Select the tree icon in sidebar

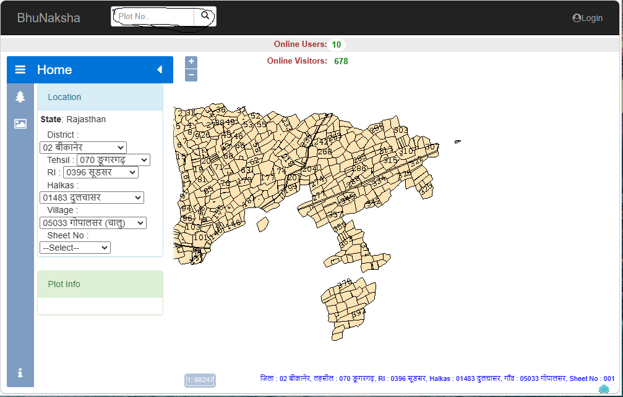click(x=20, y=97)
